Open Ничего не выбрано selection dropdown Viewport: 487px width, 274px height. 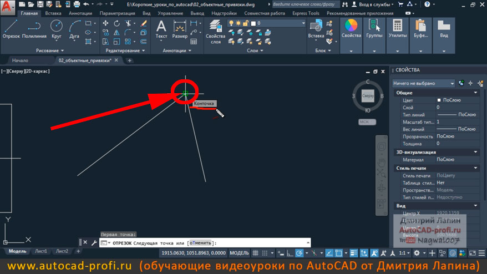click(424, 83)
